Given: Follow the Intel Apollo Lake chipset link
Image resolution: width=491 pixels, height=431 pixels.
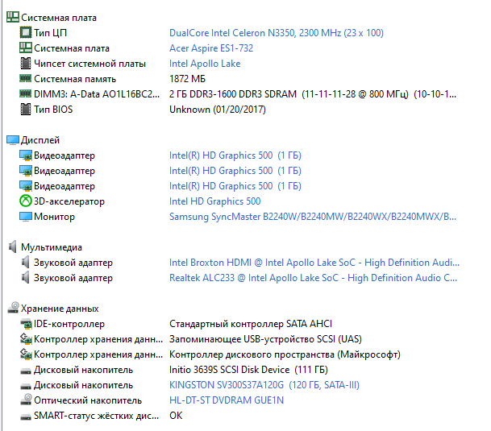Looking at the screenshot, I should (x=205, y=64).
